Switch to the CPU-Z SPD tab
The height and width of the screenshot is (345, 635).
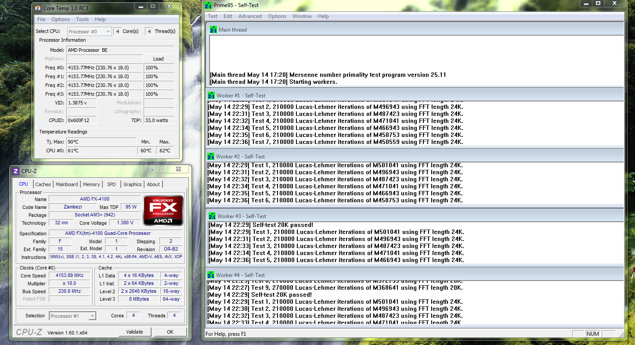pyautogui.click(x=112, y=184)
